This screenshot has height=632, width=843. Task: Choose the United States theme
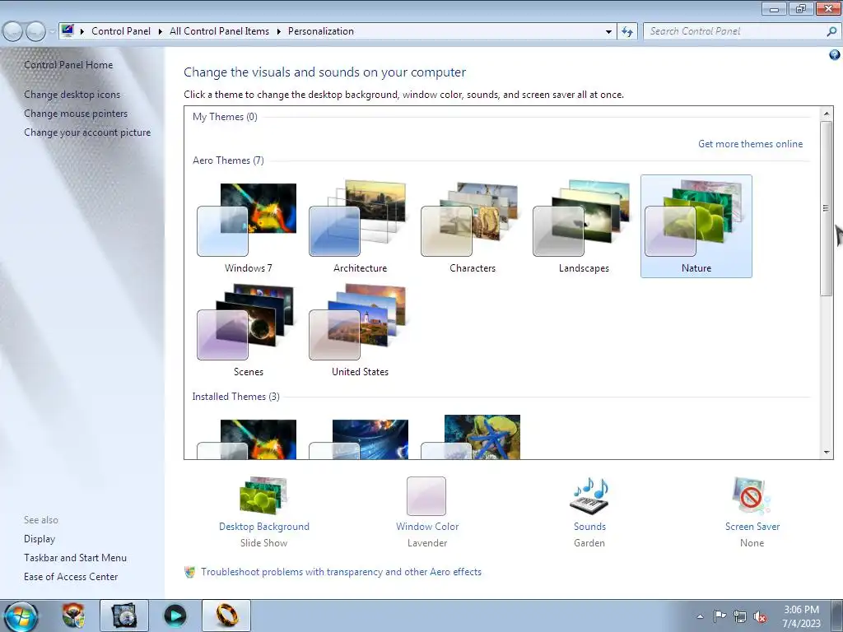coord(360,330)
